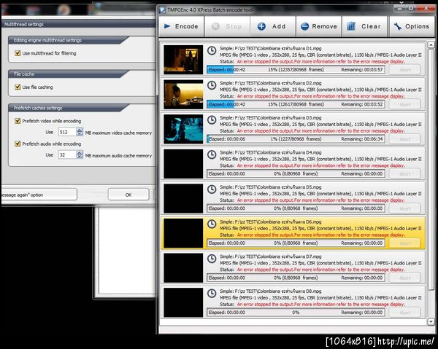Click D2.mpg progress bar at 15%
438x349 pixels.
[x=296, y=104]
